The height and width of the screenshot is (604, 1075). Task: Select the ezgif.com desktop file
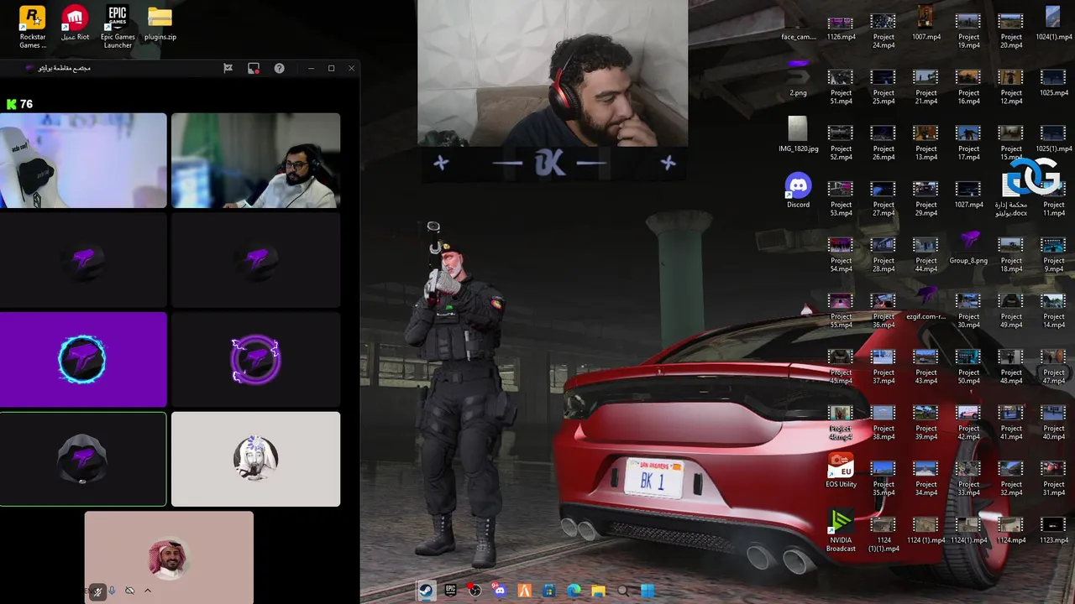(926, 302)
